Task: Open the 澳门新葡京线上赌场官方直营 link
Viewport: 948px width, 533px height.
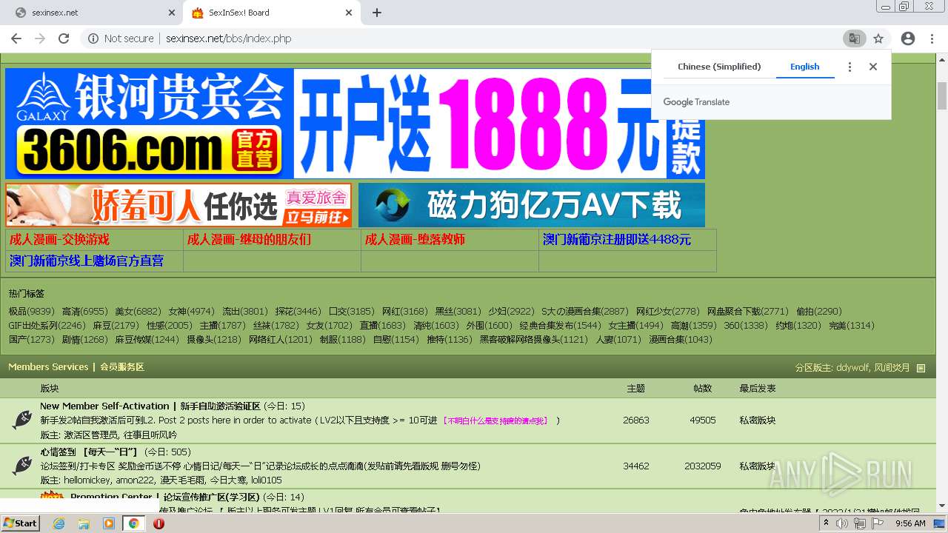Action: pos(87,261)
